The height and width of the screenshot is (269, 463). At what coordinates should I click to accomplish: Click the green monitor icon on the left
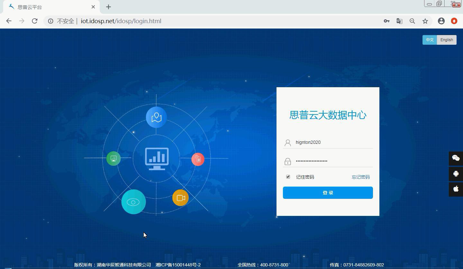point(113,158)
